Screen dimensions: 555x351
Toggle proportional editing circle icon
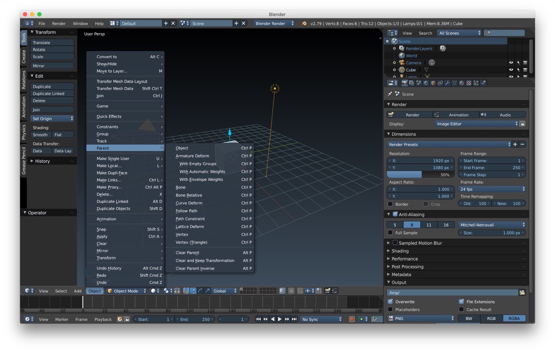291,291
